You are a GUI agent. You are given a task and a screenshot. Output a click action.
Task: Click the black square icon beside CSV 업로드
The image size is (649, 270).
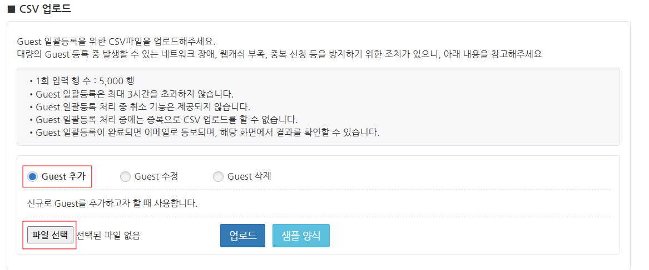click(11, 9)
